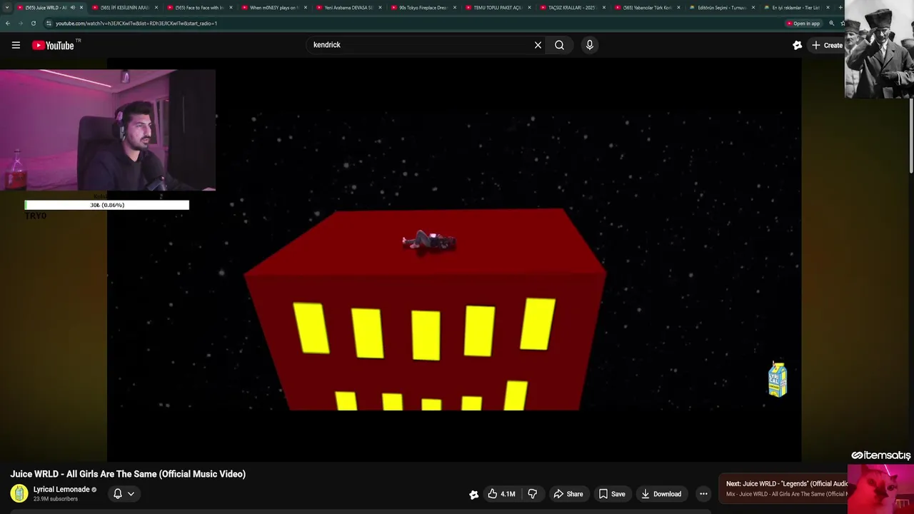Switch to the When m0NESY plays tab
This screenshot has width=914, height=514.
click(273, 7)
